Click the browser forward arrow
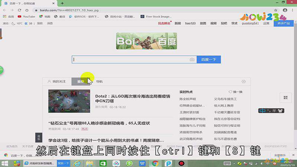 coord(12,10)
